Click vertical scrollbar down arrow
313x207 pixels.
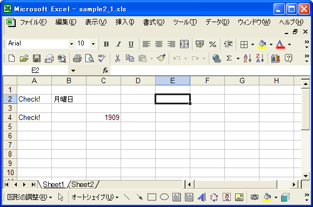point(305,176)
